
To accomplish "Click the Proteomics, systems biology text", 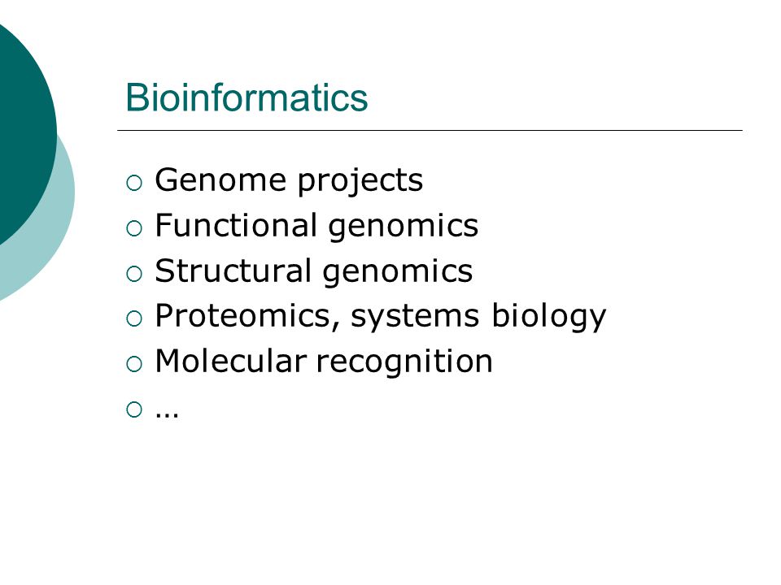I will 381,316.
